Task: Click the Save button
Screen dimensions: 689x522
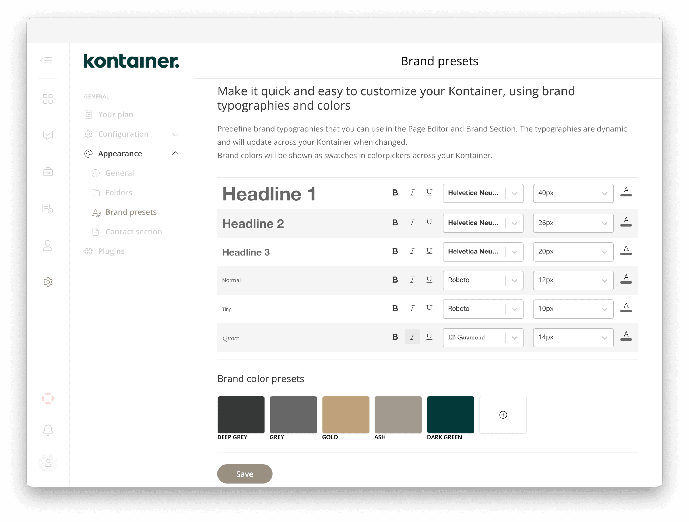Action: 245,474
